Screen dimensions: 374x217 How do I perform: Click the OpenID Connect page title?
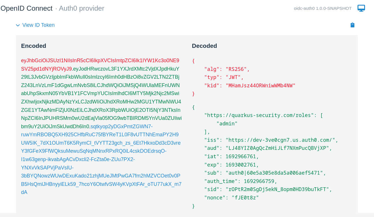[x=27, y=8]
